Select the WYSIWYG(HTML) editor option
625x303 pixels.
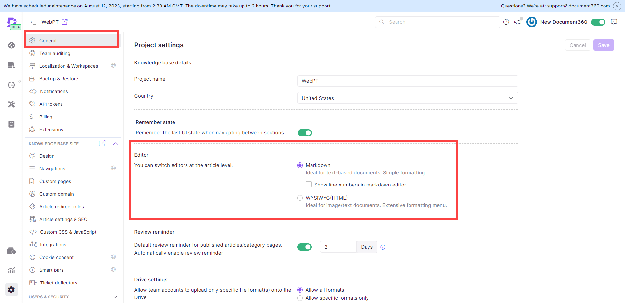300,198
